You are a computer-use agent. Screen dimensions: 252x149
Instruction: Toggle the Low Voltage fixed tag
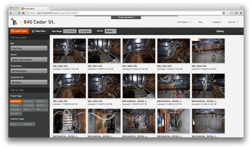pos(29,105)
